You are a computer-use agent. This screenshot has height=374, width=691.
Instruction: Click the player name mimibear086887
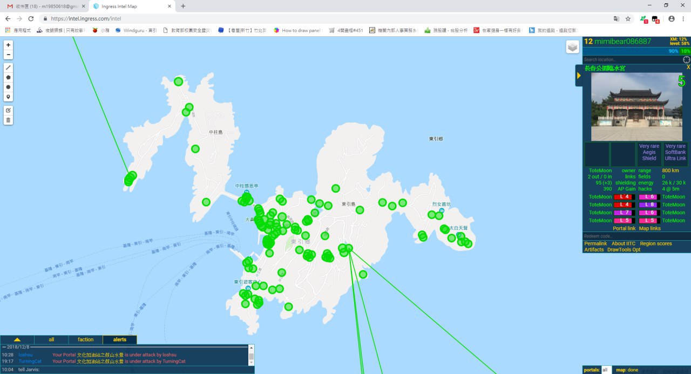click(622, 42)
